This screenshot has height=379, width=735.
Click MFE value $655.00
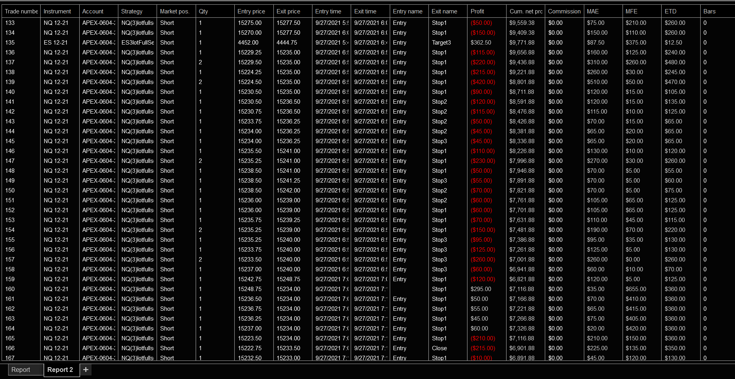click(x=636, y=289)
